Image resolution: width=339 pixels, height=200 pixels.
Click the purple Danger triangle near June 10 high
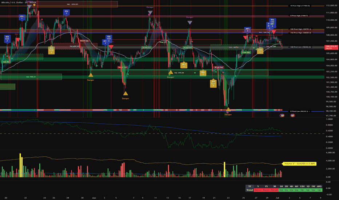(150, 12)
